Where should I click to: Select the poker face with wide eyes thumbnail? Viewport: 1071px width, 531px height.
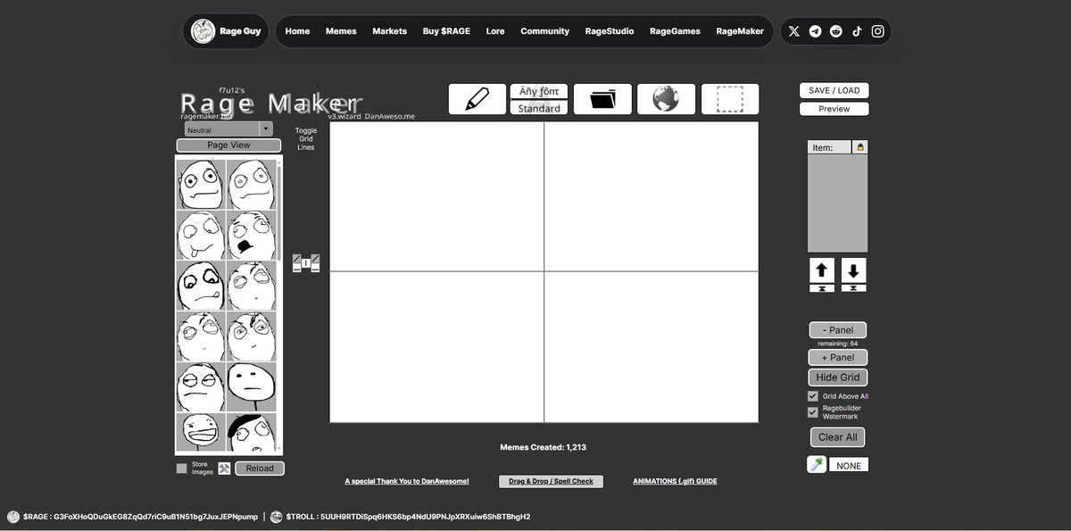pyautogui.click(x=201, y=185)
